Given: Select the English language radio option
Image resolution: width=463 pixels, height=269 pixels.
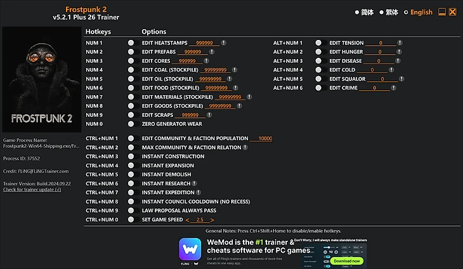Looking at the screenshot, I should [418, 13].
